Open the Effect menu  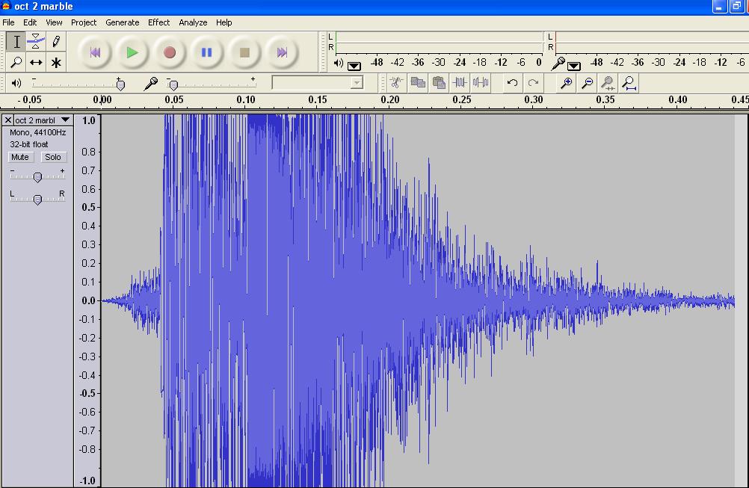158,22
